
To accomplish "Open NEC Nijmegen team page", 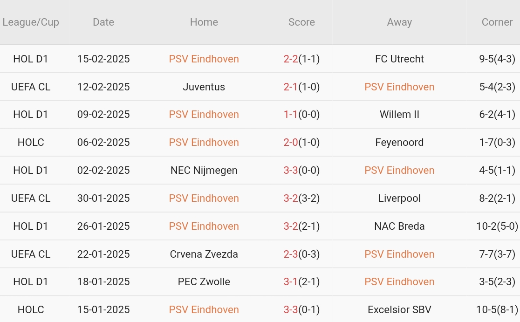I will coord(204,171).
